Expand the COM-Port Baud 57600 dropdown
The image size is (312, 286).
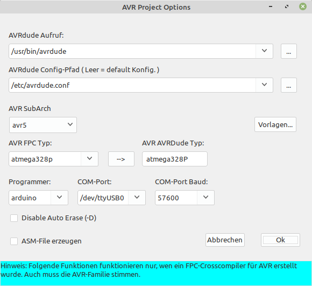tap(205, 198)
